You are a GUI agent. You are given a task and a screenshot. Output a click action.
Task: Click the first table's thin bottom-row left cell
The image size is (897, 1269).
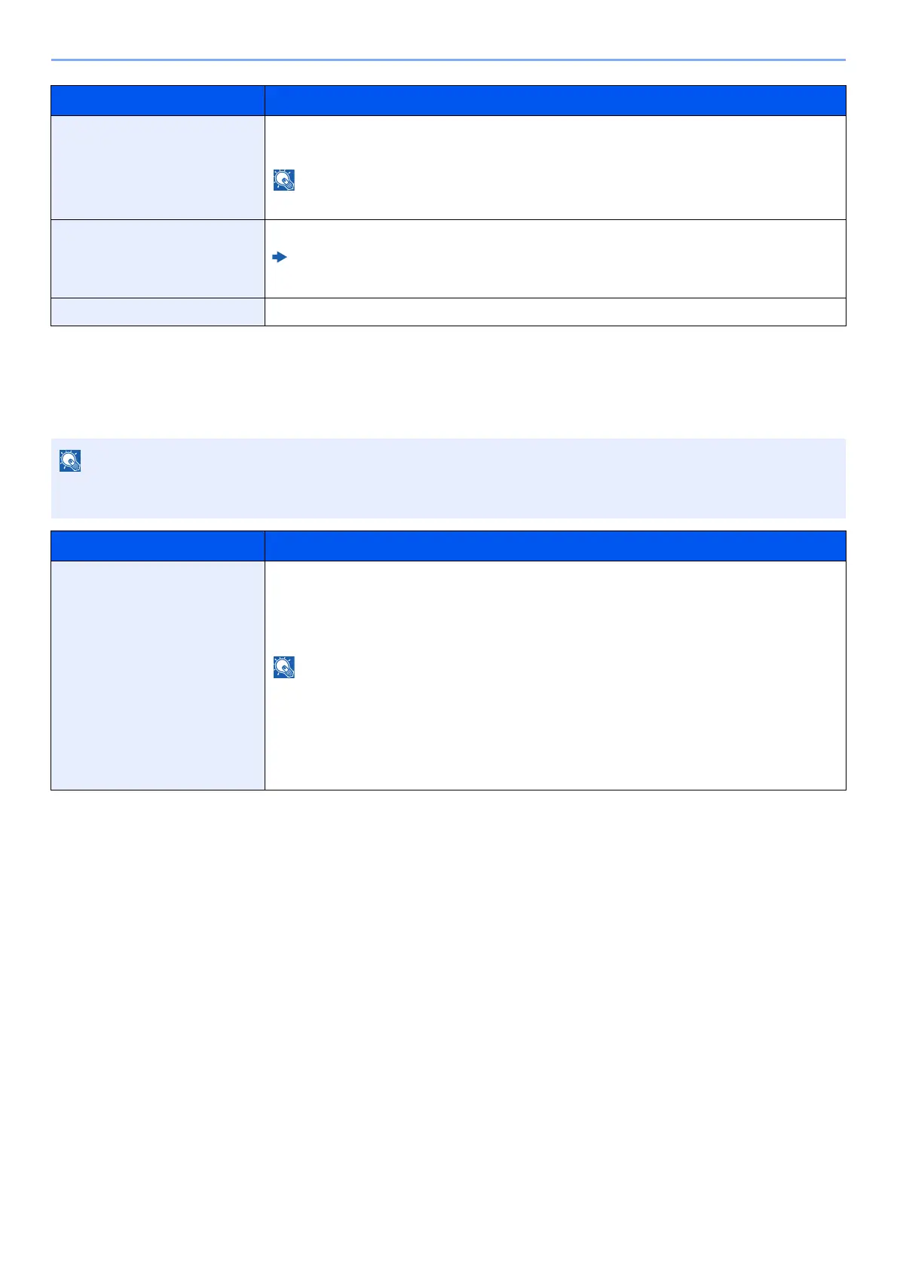click(x=158, y=312)
